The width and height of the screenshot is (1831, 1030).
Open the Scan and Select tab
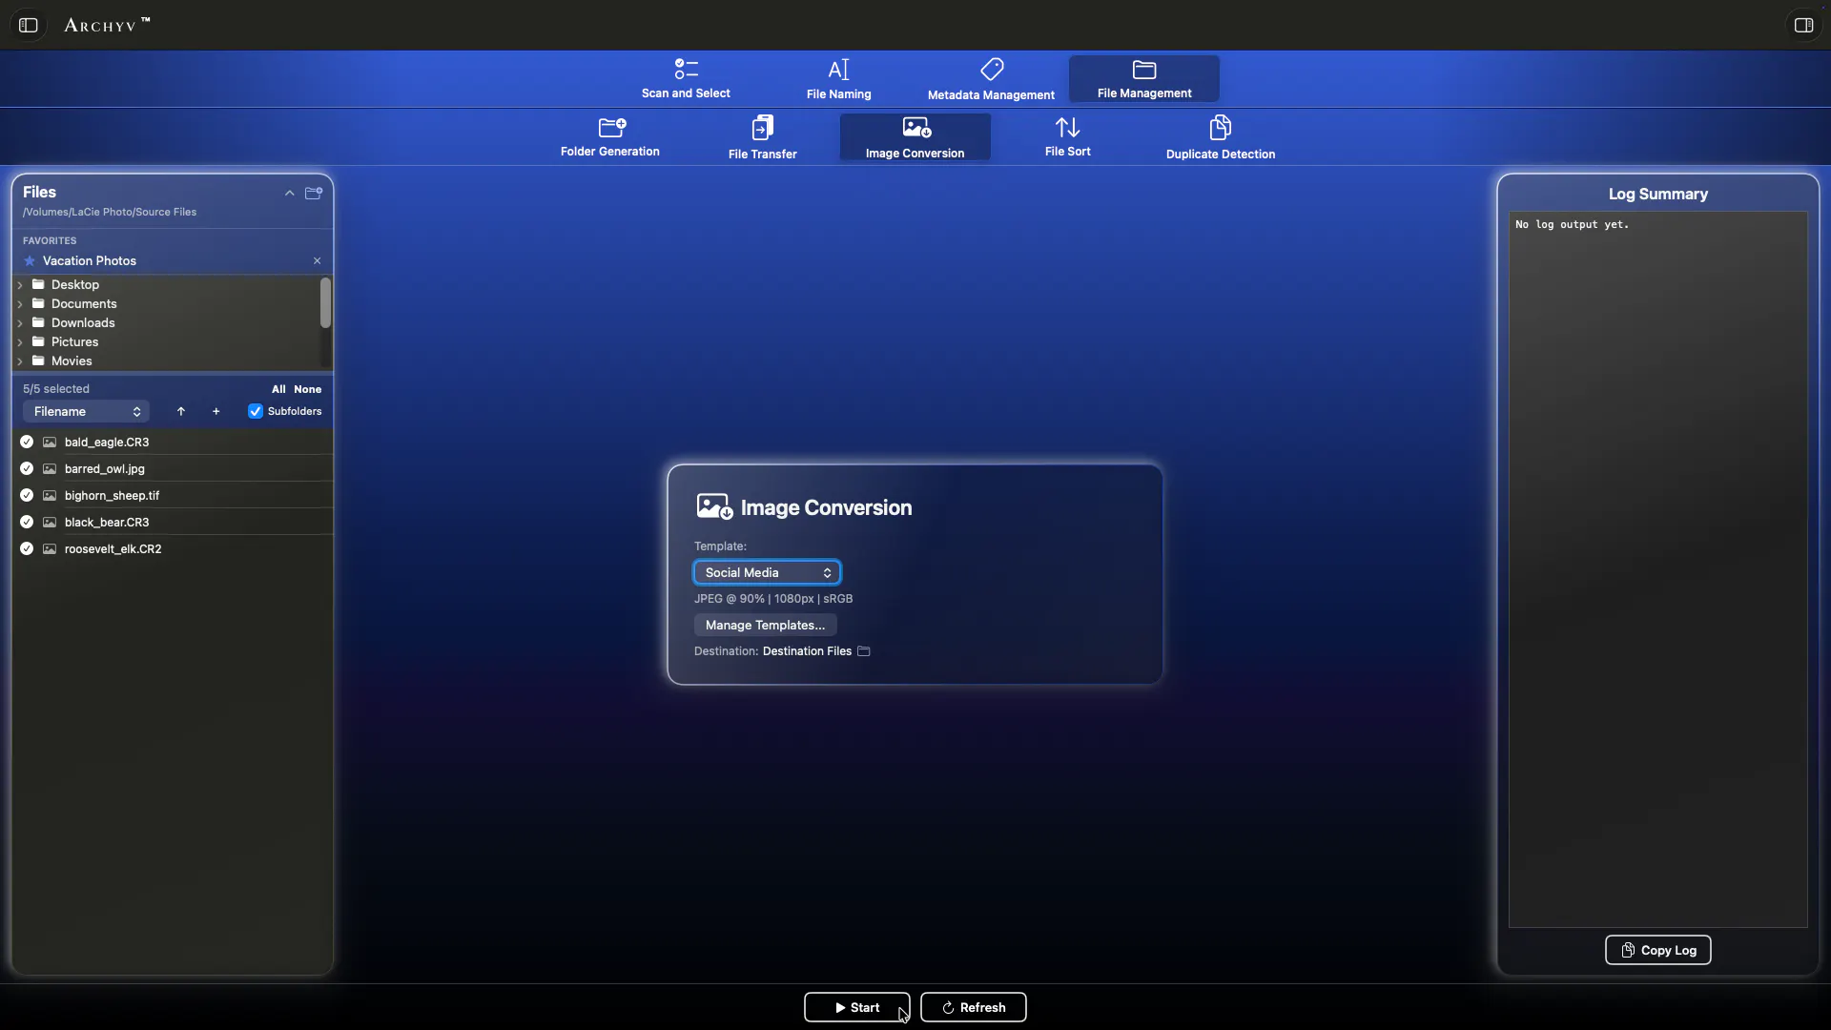point(686,79)
